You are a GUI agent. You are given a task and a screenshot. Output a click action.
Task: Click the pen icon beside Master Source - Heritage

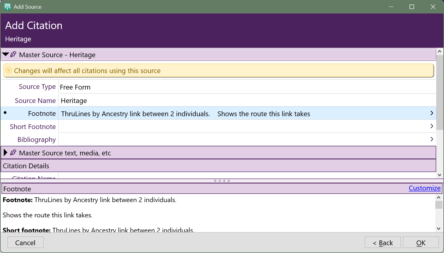coord(13,54)
